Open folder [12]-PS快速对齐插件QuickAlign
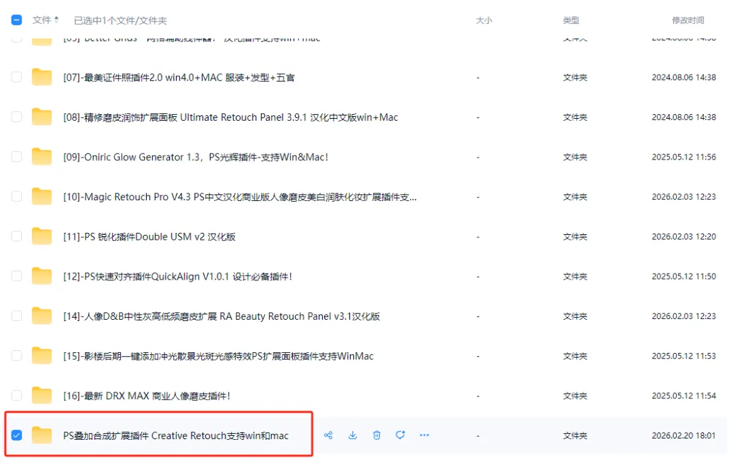 click(x=177, y=276)
